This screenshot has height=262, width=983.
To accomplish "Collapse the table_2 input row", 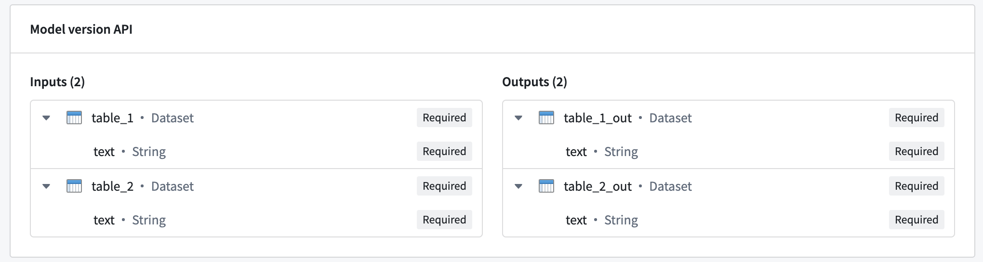I will pos(46,186).
